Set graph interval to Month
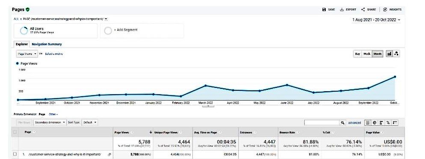Image resolution: width=425 pixels, height=159 pixels. pos(377,54)
